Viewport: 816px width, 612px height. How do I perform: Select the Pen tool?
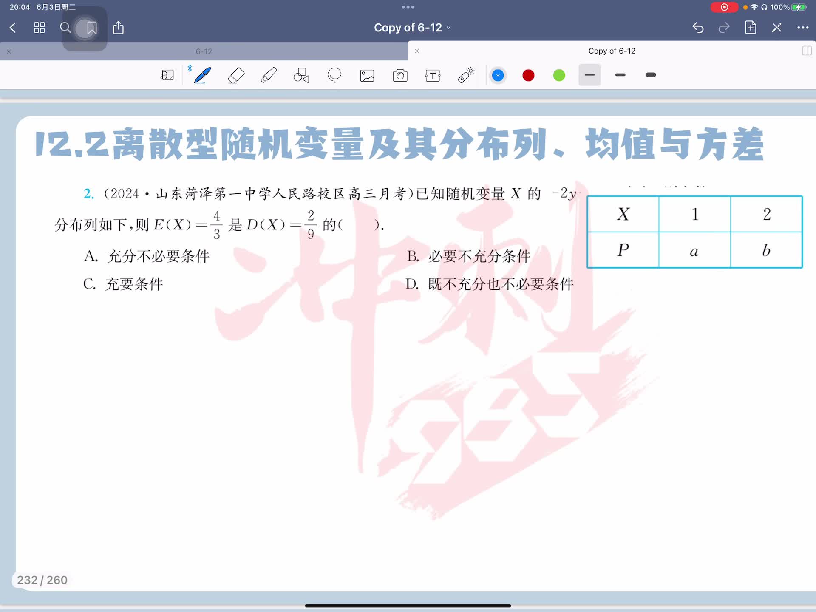coord(202,75)
